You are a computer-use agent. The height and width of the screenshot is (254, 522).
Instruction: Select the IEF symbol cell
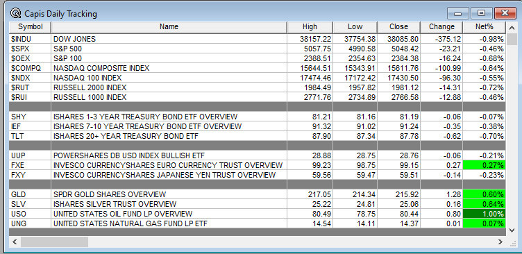pos(31,126)
